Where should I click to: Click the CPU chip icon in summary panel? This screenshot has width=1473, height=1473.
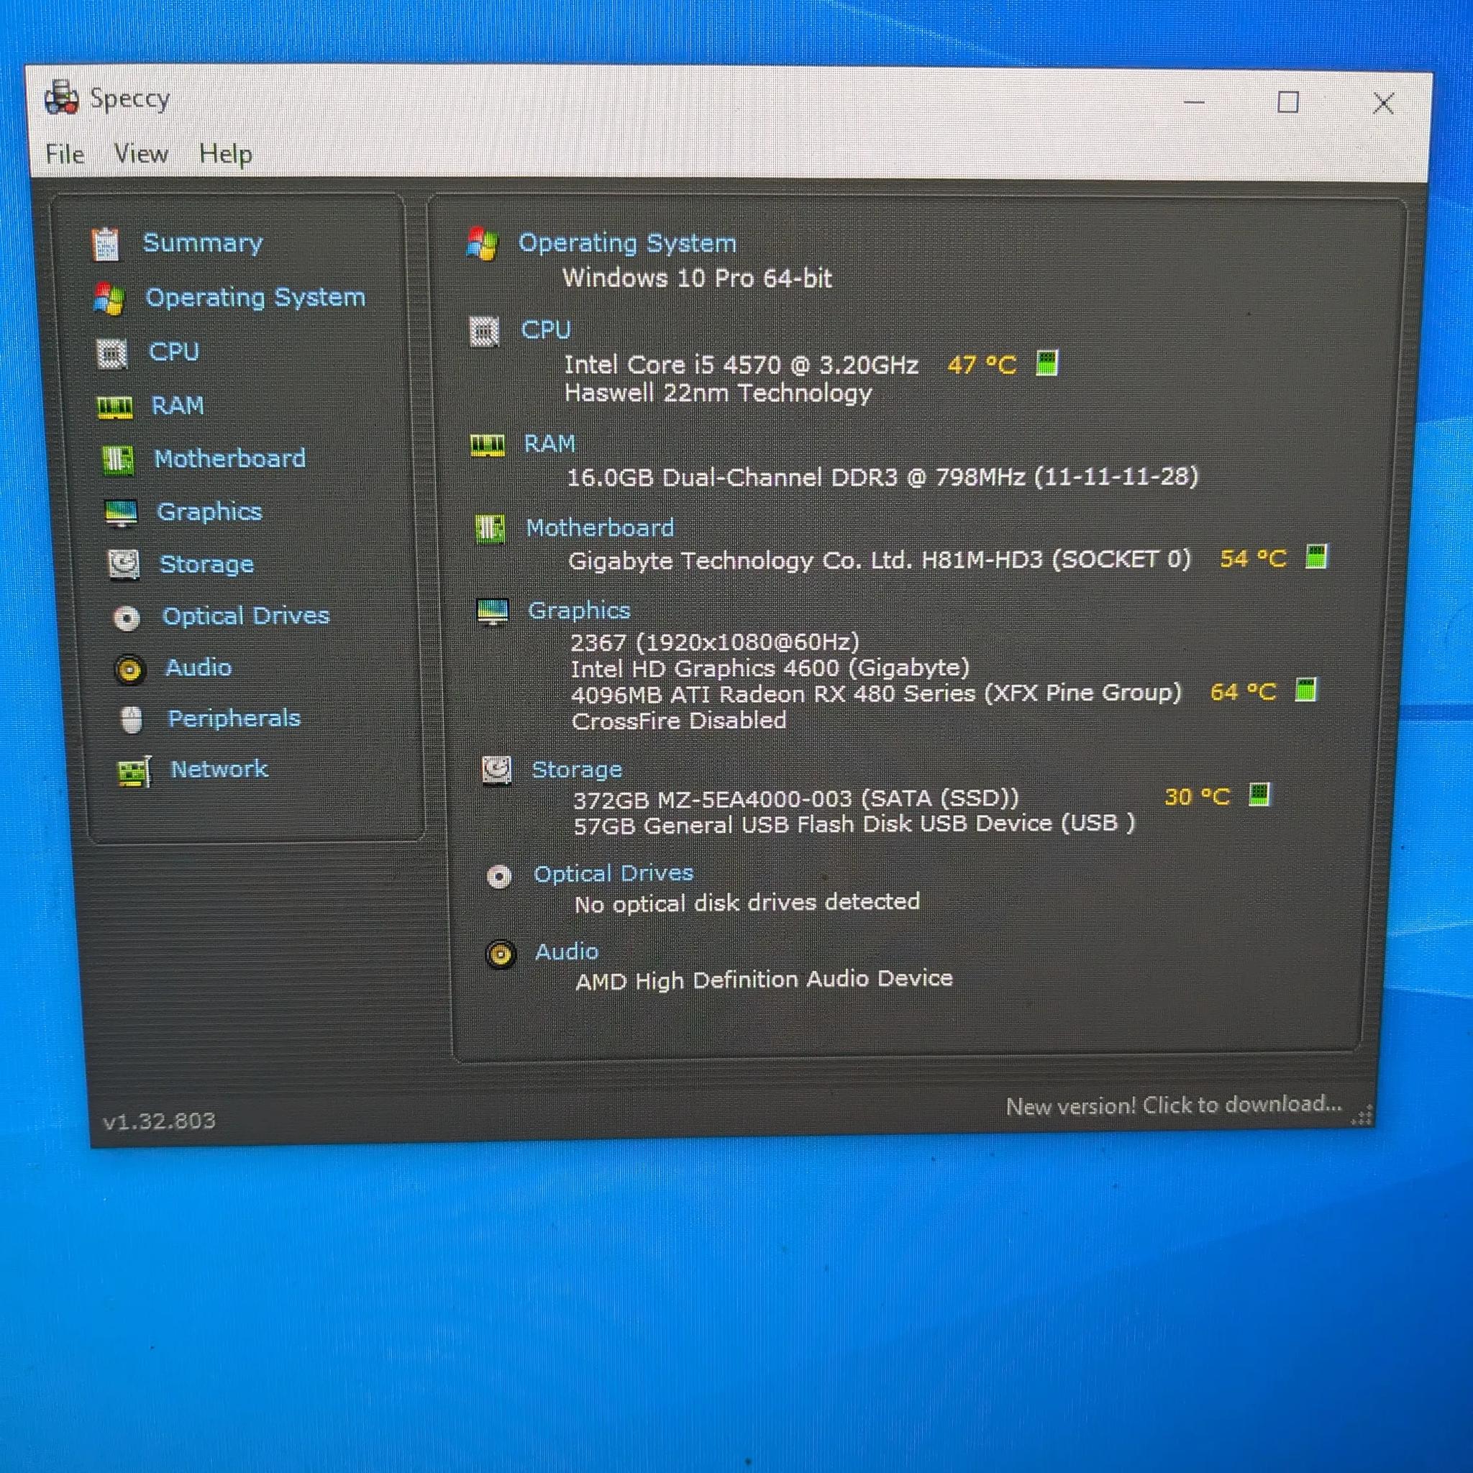click(x=484, y=332)
